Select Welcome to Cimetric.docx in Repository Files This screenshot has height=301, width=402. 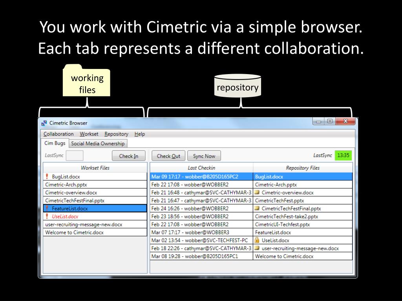click(x=303, y=256)
